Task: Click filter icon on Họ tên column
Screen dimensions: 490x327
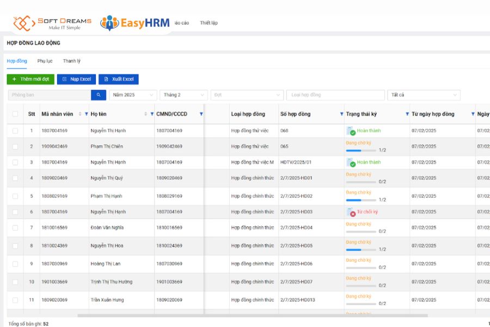Action: coord(152,114)
